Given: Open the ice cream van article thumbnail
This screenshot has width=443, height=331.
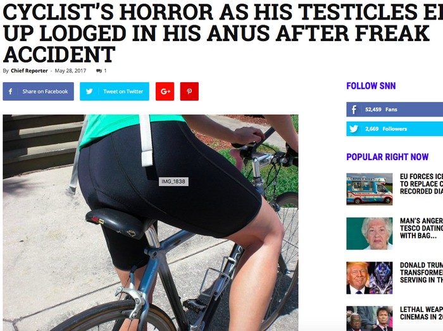Looking at the screenshot, I should [369, 189].
